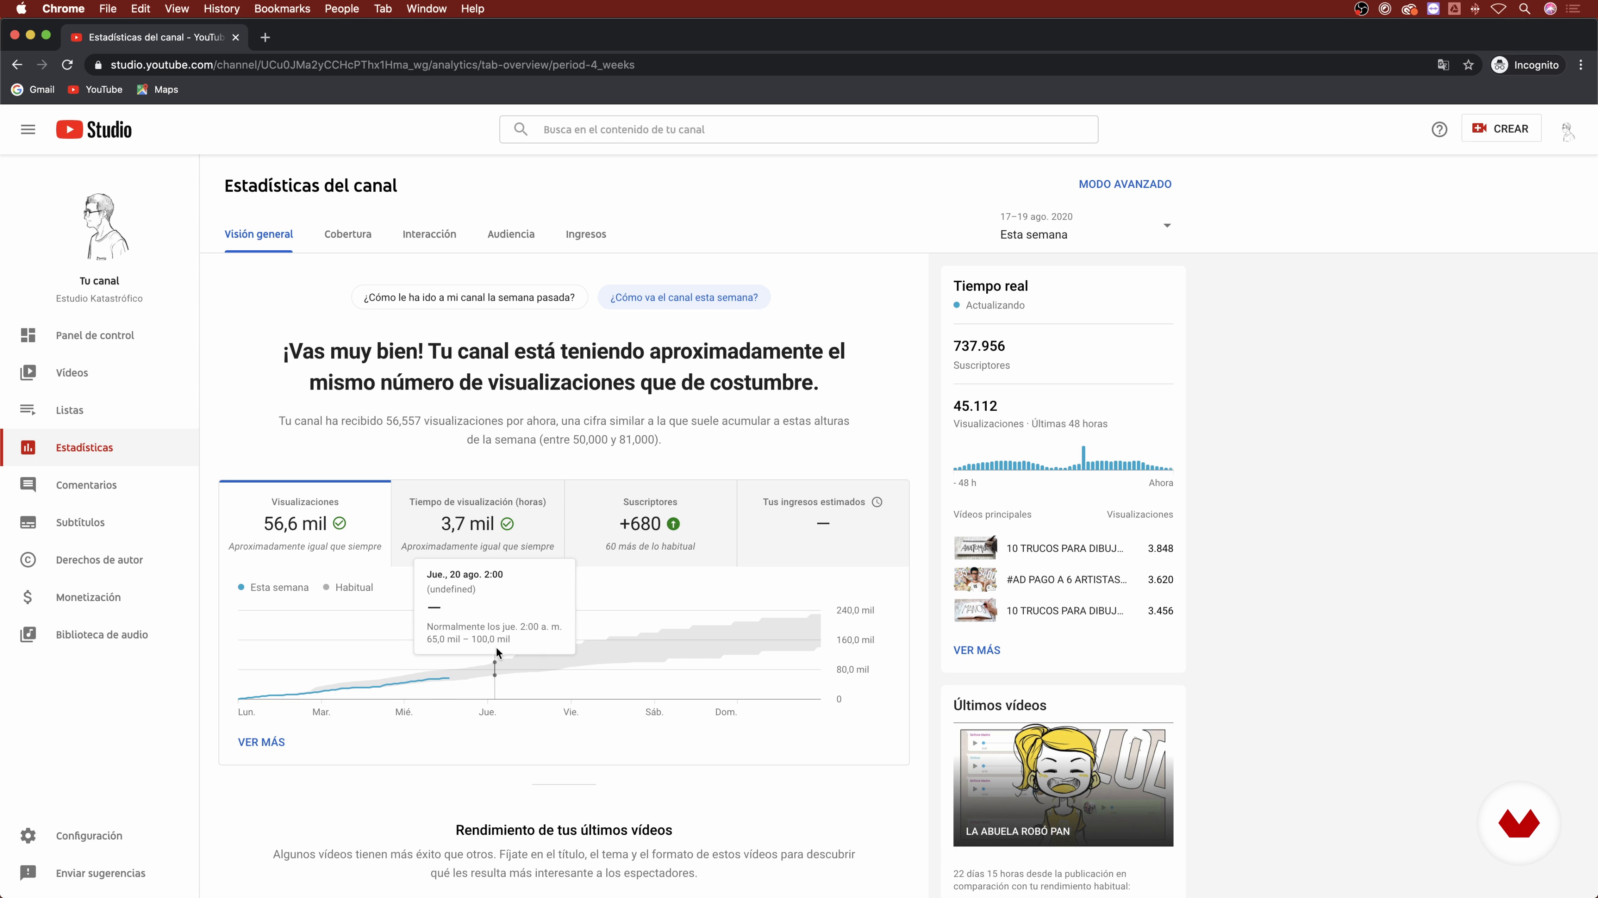Viewport: 1598px width, 898px height.
Task: Open Biblioteca de audio in sidebar
Action: [x=102, y=634]
